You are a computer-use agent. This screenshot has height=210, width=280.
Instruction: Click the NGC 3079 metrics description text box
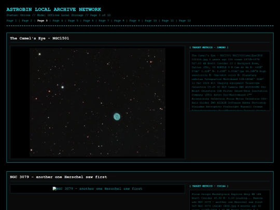[230, 200]
